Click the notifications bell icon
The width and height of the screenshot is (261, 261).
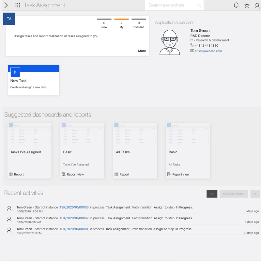pyautogui.click(x=236, y=5)
